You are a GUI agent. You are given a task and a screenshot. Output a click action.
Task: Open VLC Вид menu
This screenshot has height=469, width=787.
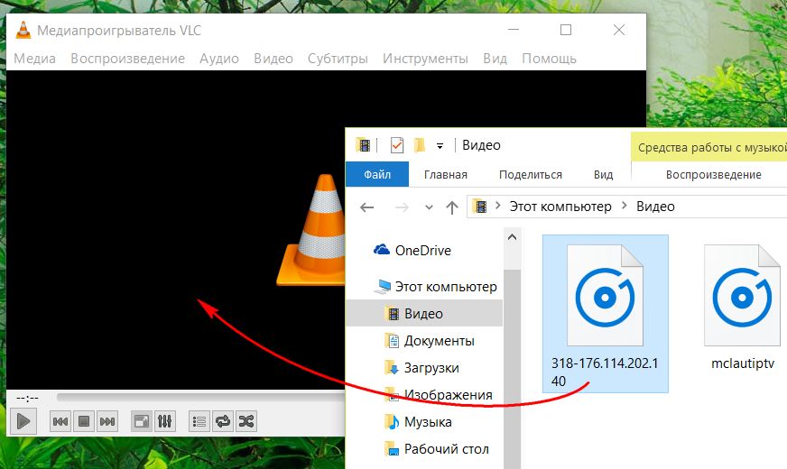(x=495, y=59)
